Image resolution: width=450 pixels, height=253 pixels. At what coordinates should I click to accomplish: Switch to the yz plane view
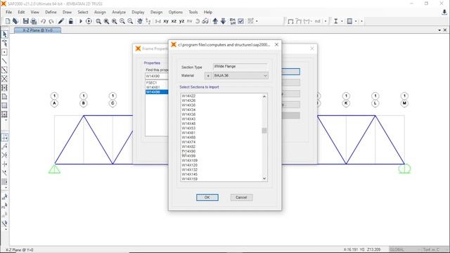pyautogui.click(x=181, y=21)
